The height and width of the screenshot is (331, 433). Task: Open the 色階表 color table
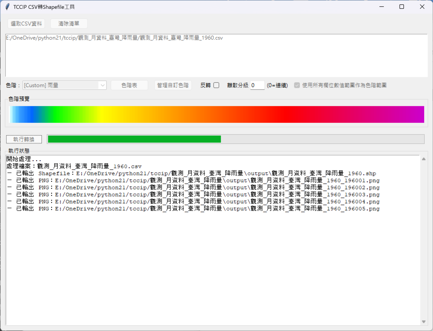click(129, 86)
